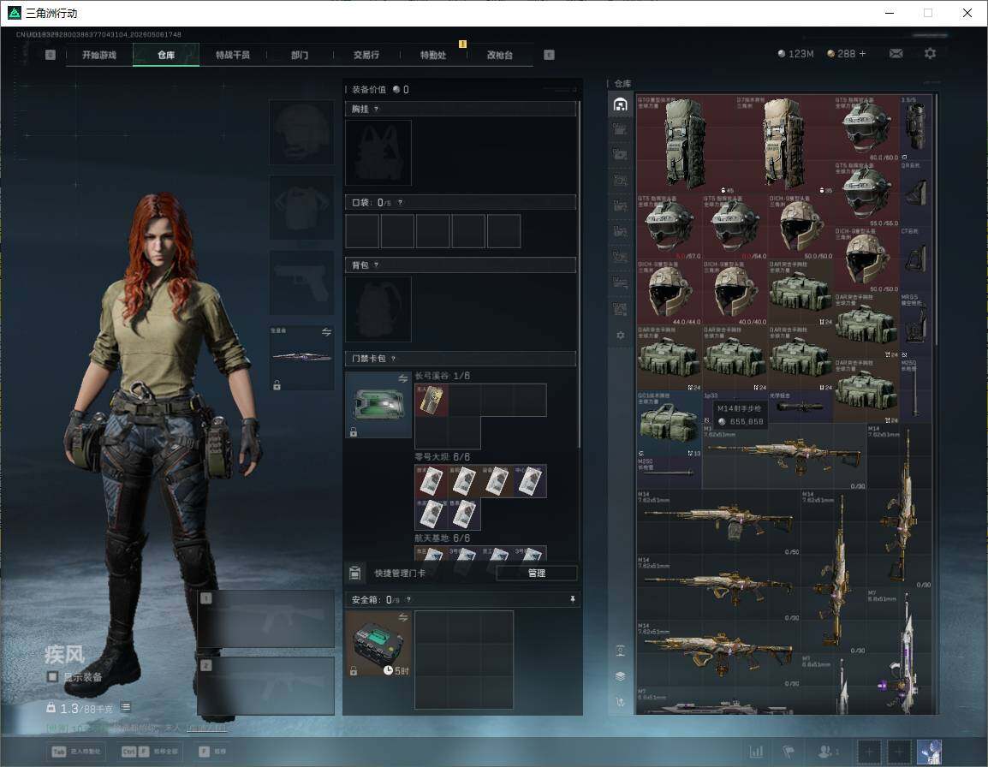988x767 pixels.
Task: Click the help icon beside 安全箱
Action: tap(408, 599)
